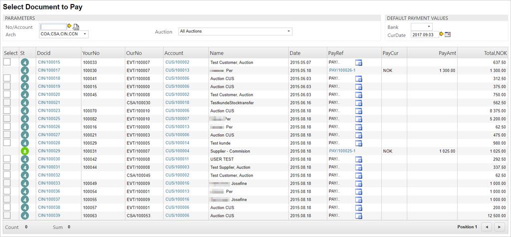Check the Select box for CIN/100023
This screenshot has width=511, height=237.
(x=7, y=110)
